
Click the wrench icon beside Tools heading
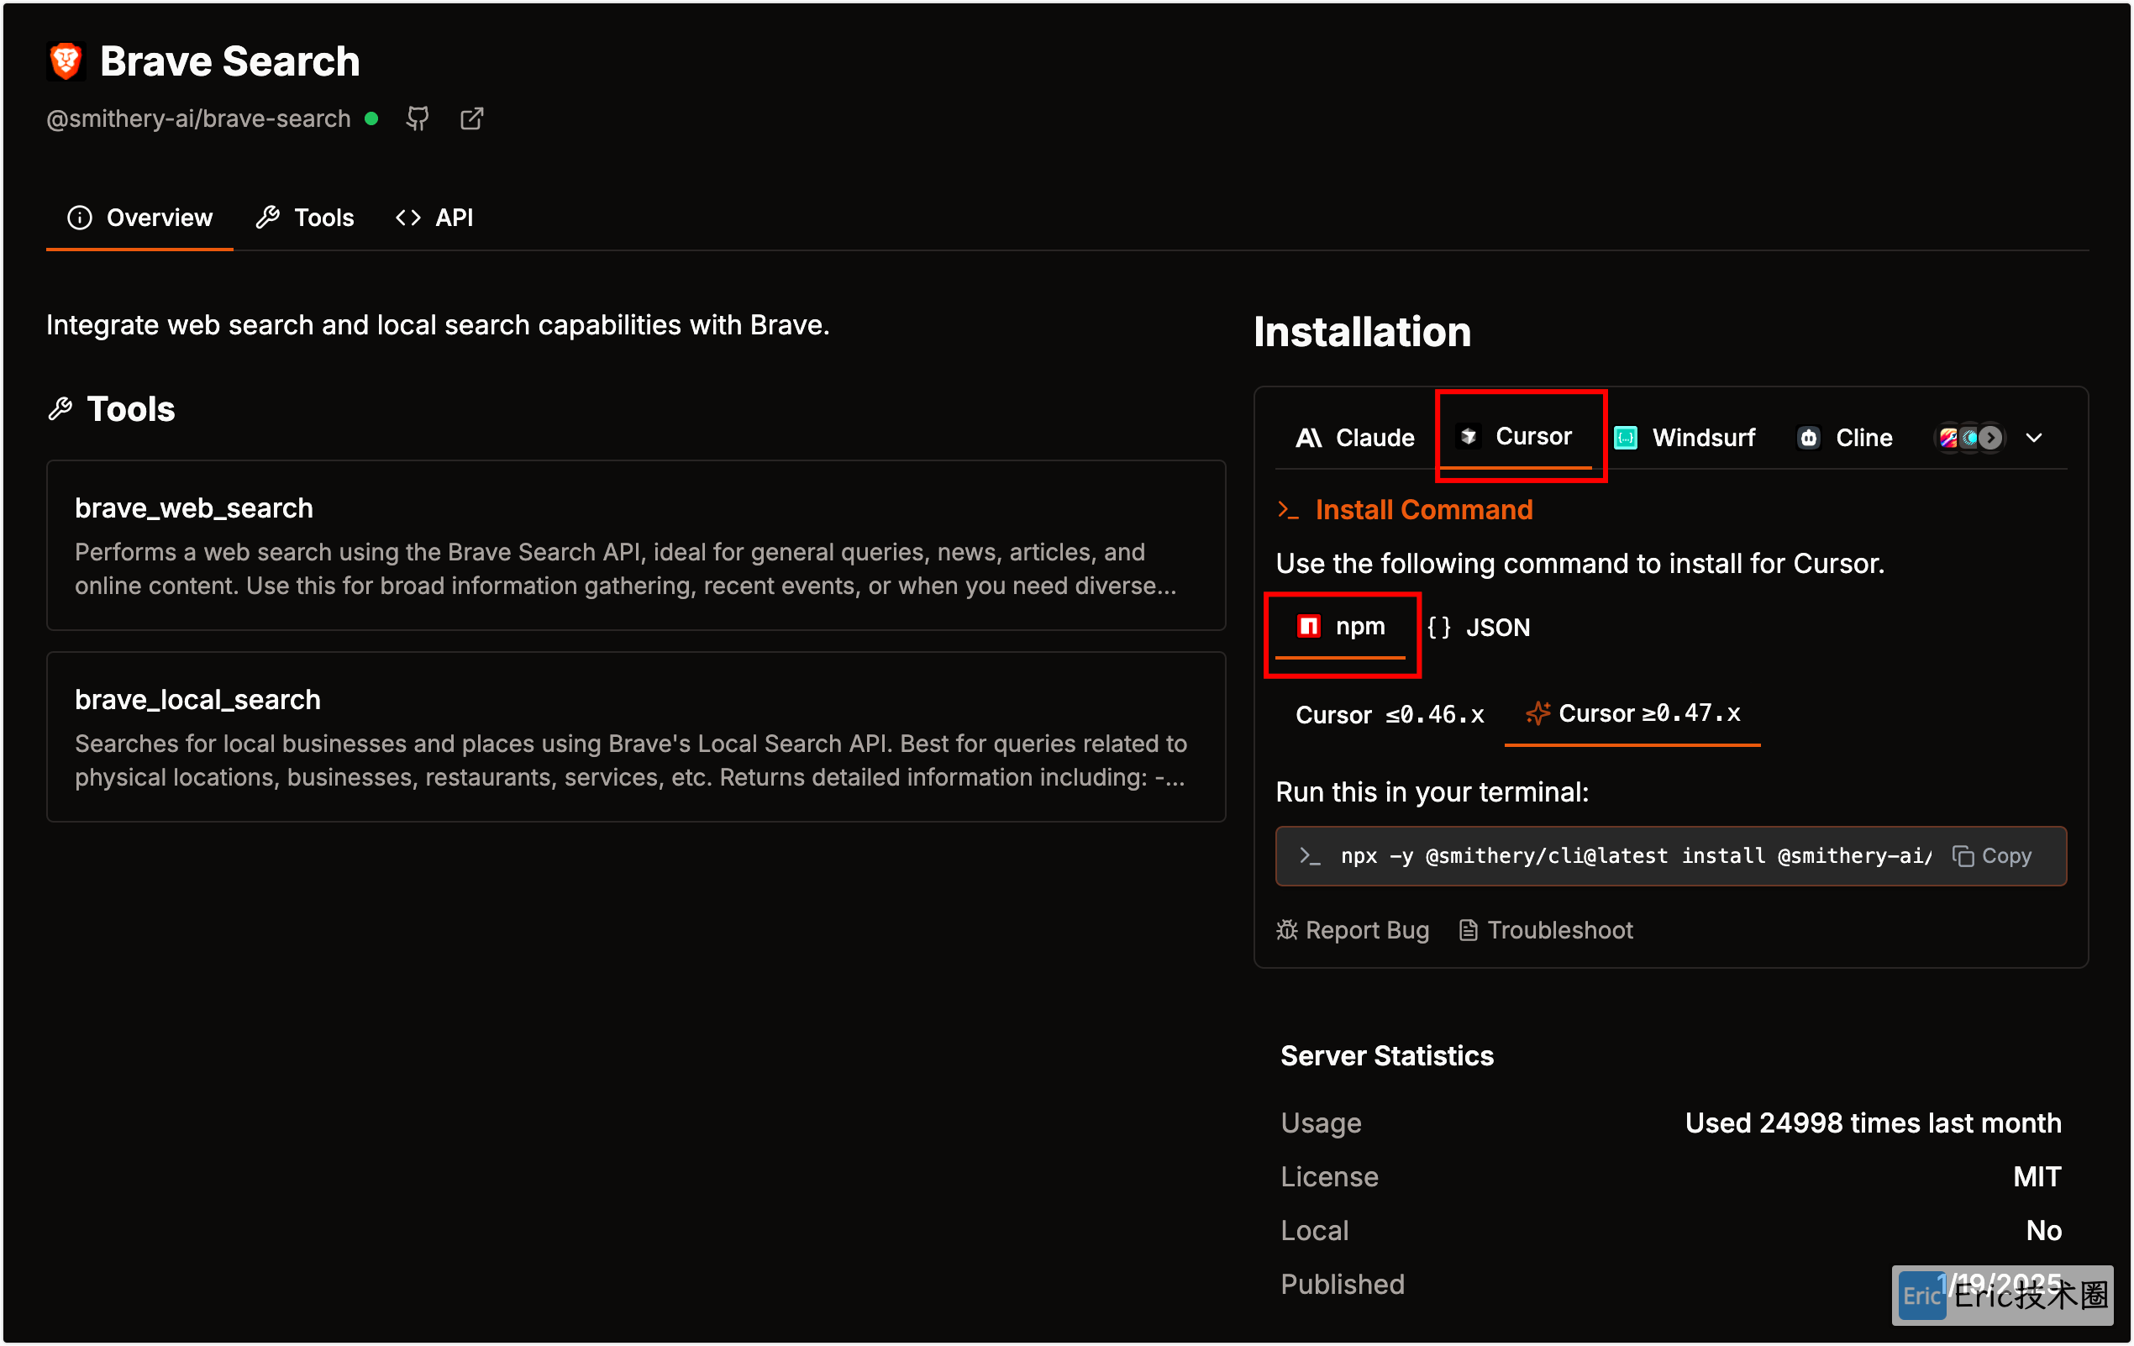coord(60,408)
